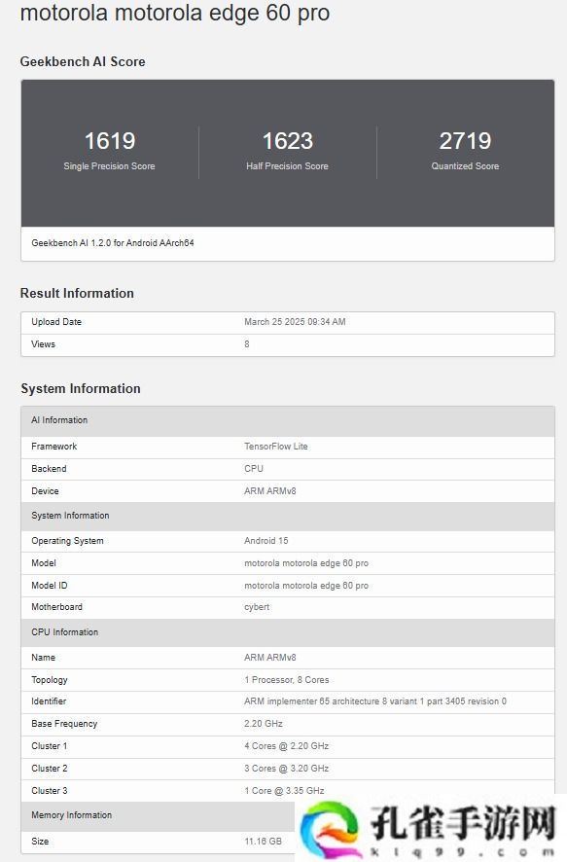Click the 'Backend' row label
567x862 pixels.
[49, 469]
